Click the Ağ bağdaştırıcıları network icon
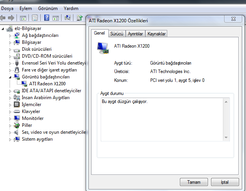 (x=17, y=35)
